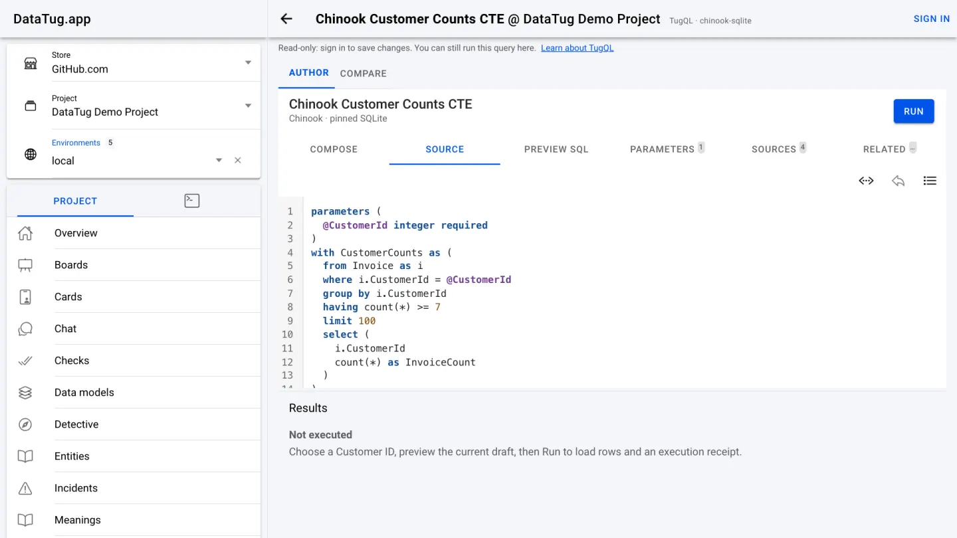Open the PREVIEW SQL tab

pos(556,149)
